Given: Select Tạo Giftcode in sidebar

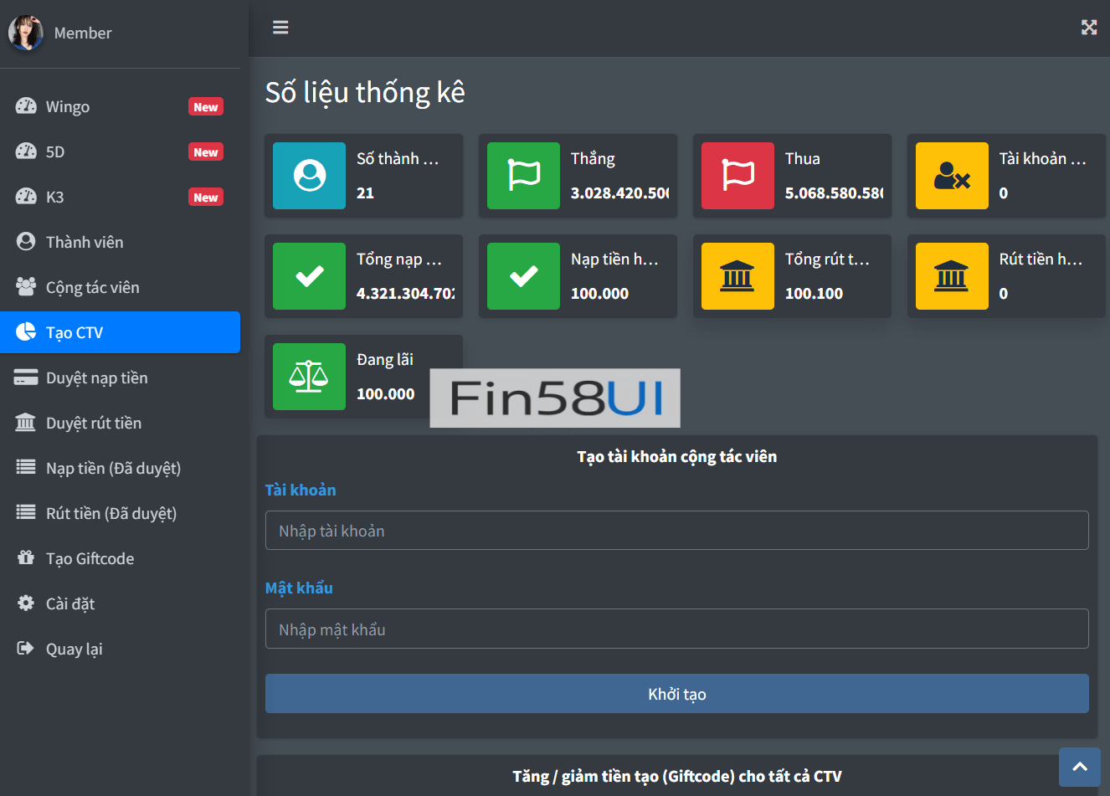Looking at the screenshot, I should [x=90, y=559].
